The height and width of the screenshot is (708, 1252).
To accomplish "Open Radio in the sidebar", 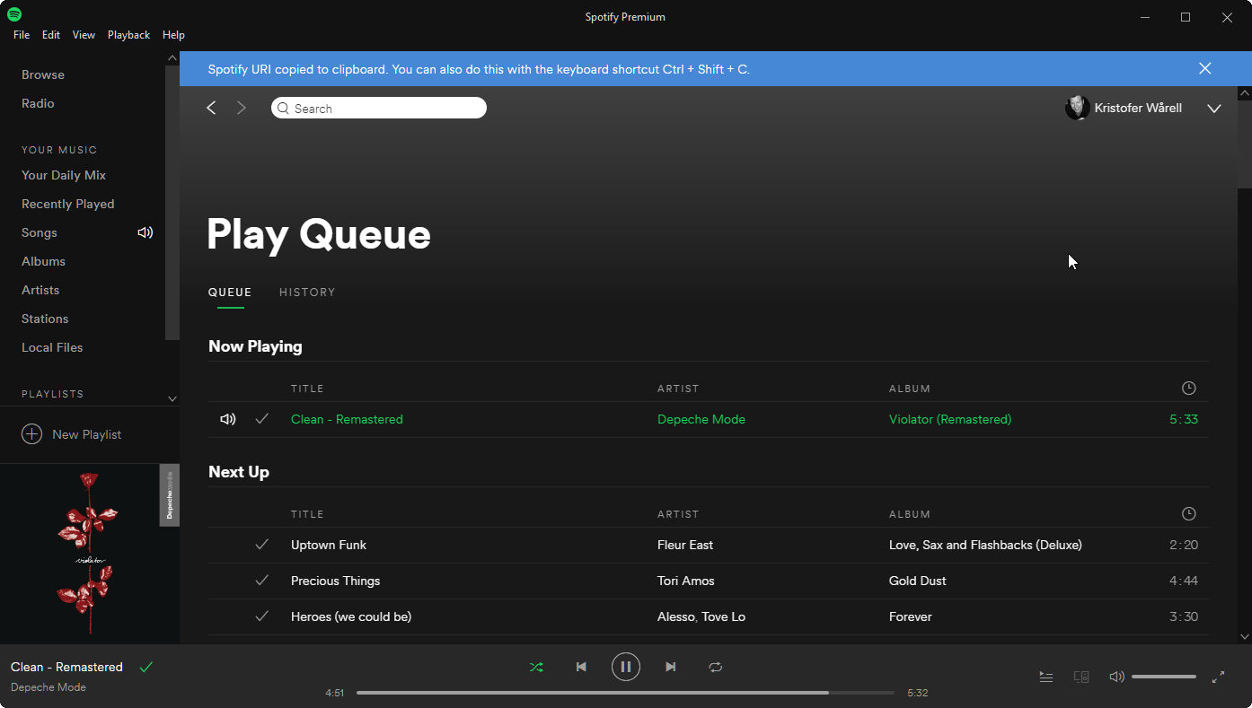I will [38, 103].
